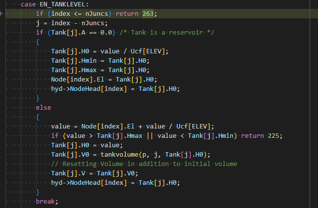Screen dimensions: 318x208
Task: Click the || operator in the range check
Action: (x=150, y=136)
